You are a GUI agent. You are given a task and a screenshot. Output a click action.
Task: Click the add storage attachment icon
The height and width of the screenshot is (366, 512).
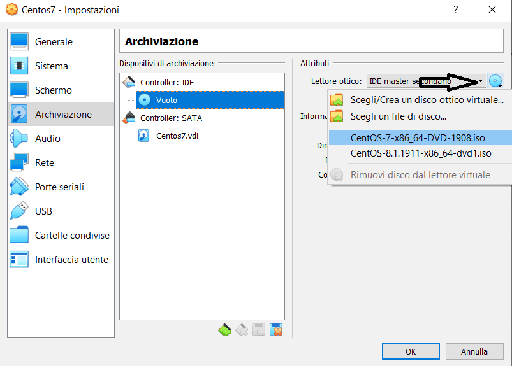click(259, 330)
